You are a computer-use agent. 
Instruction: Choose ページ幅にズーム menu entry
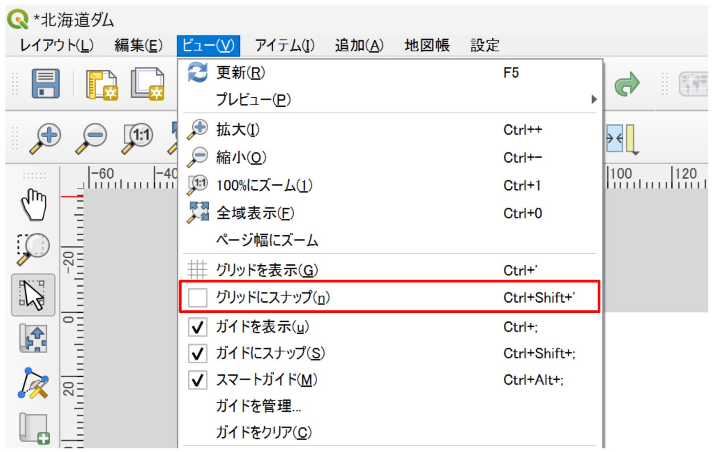[x=389, y=240]
